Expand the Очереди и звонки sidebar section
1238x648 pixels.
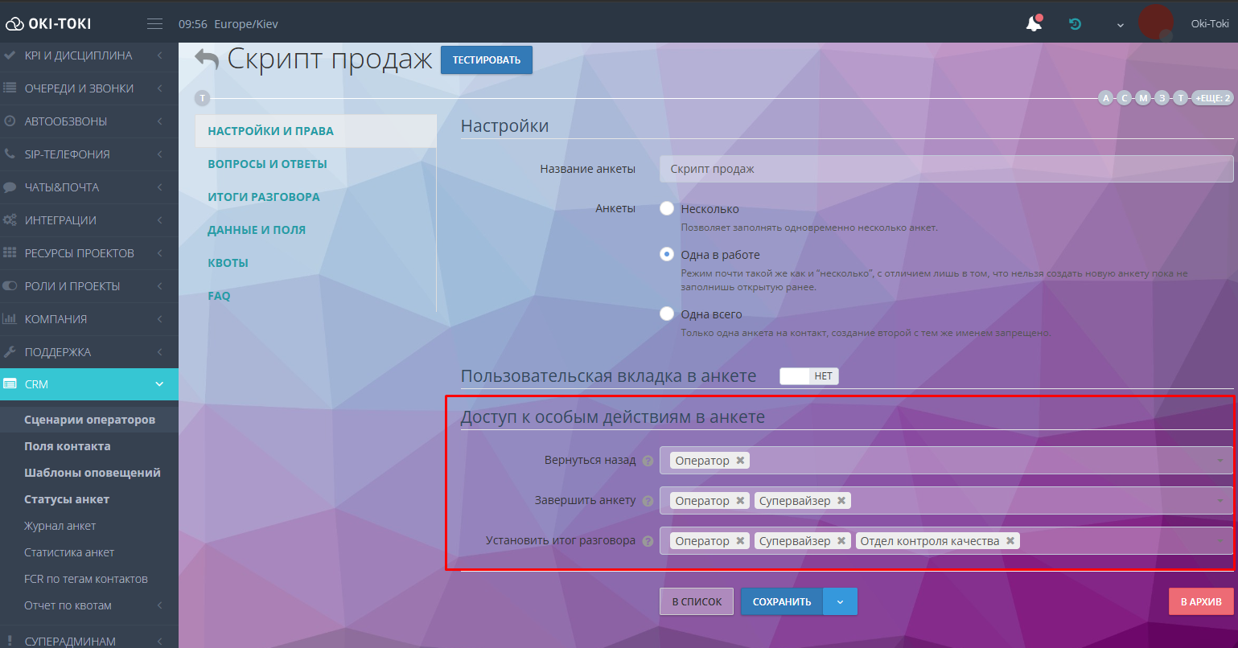[88, 88]
